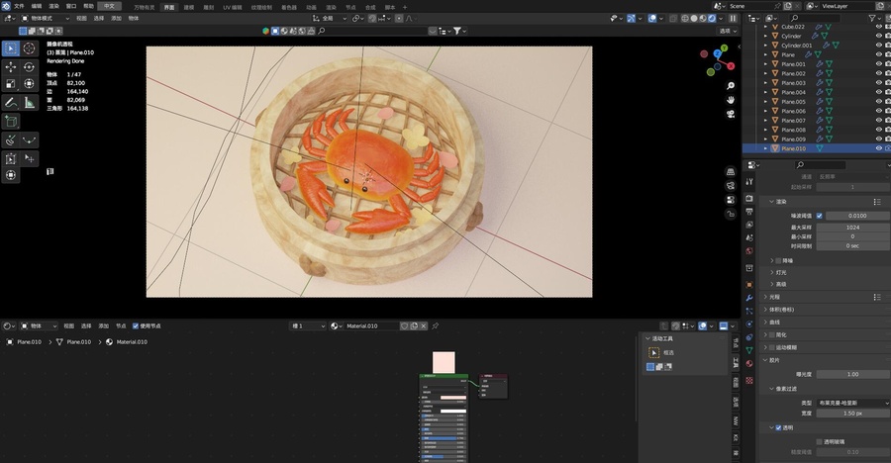Open the World properties tab
Screen dimensions: 891x463
tap(749, 250)
